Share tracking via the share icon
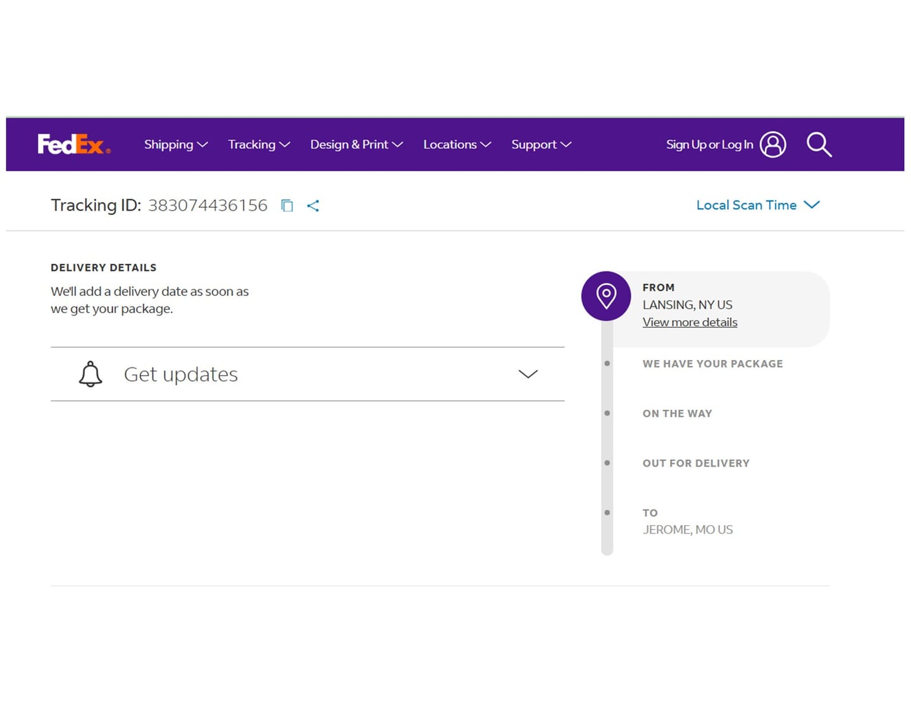 (313, 206)
